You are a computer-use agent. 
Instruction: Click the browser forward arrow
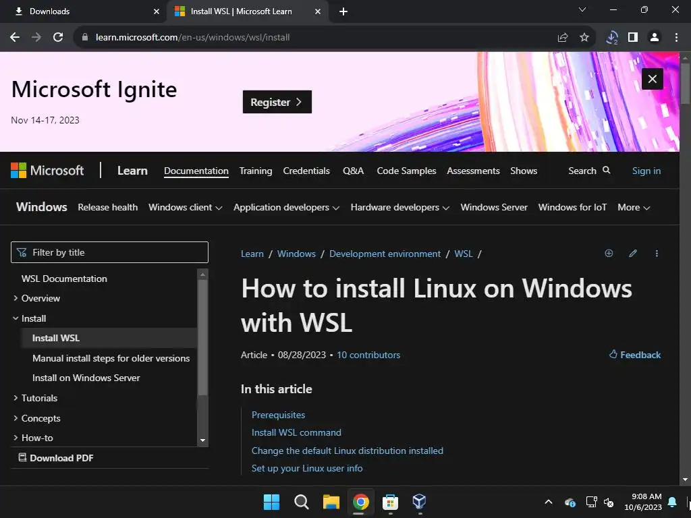[36, 38]
